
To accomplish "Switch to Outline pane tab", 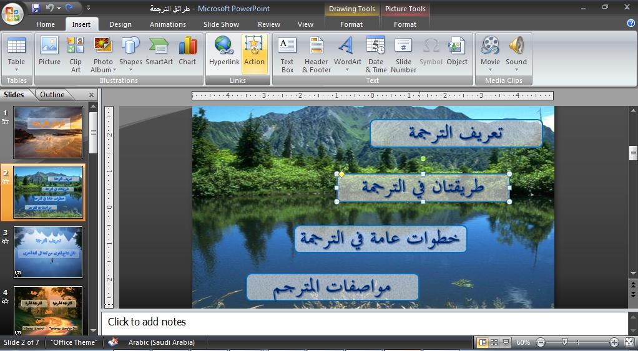I will pyautogui.click(x=52, y=95).
